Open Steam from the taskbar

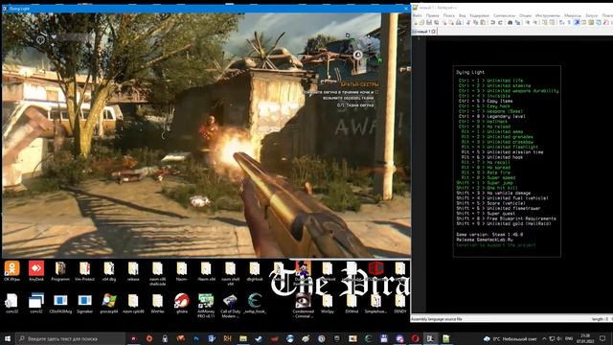[x=259, y=338]
